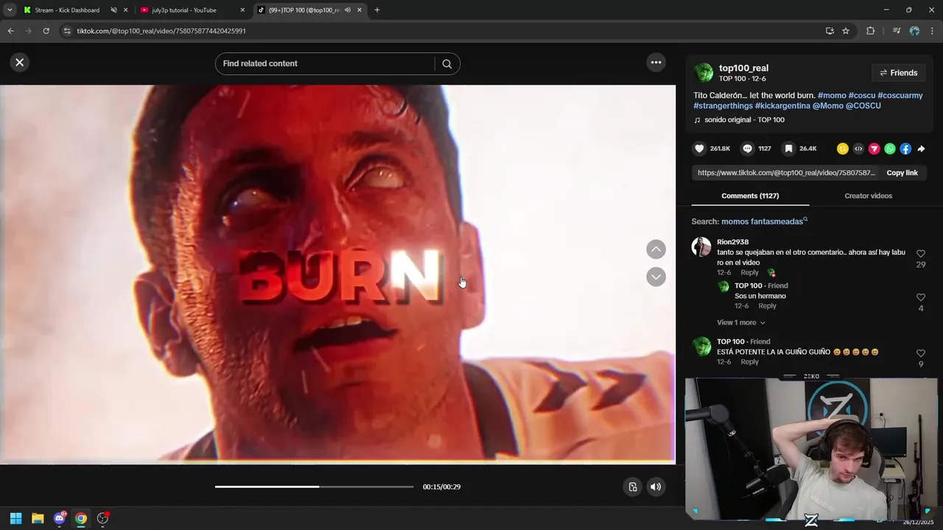
Task: Open the Windows Start menu
Action: (16, 518)
